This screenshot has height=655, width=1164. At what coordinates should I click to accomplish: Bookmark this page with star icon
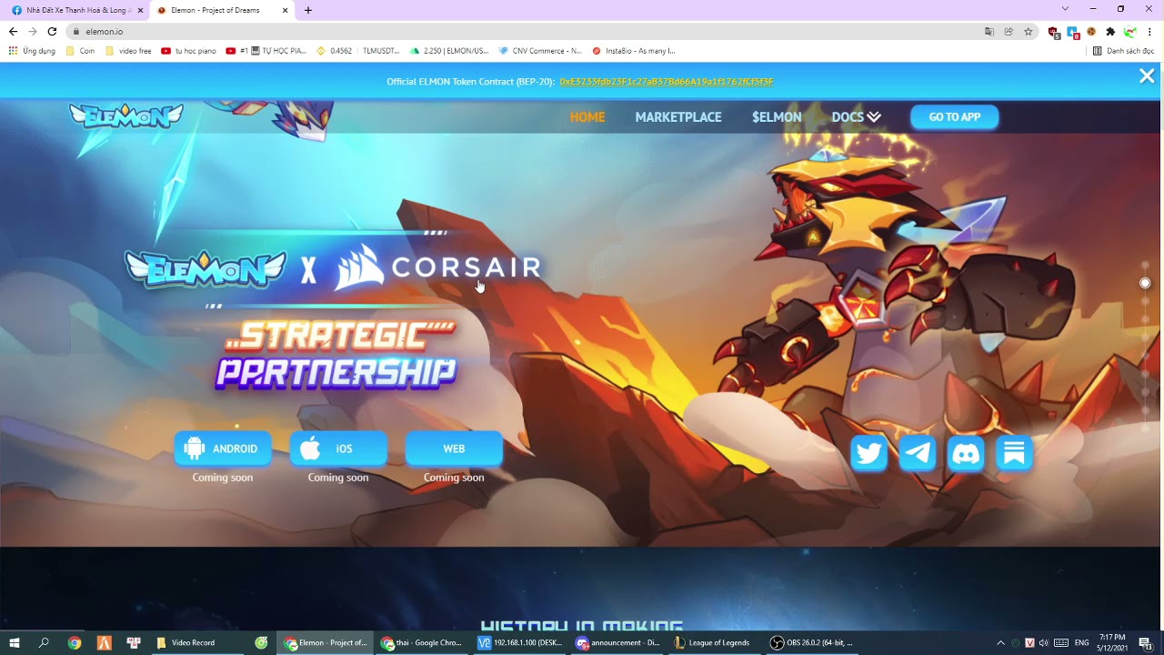[1029, 31]
